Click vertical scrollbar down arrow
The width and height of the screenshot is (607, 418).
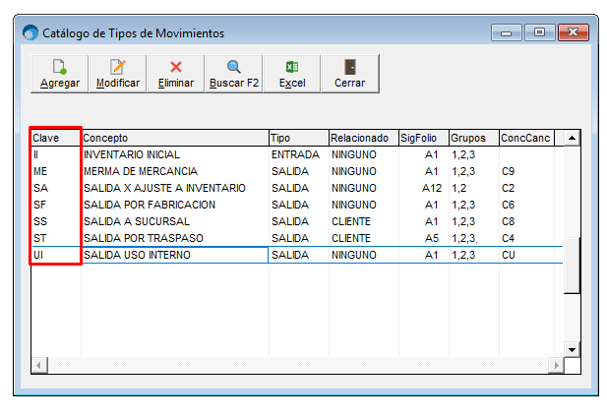click(x=572, y=350)
